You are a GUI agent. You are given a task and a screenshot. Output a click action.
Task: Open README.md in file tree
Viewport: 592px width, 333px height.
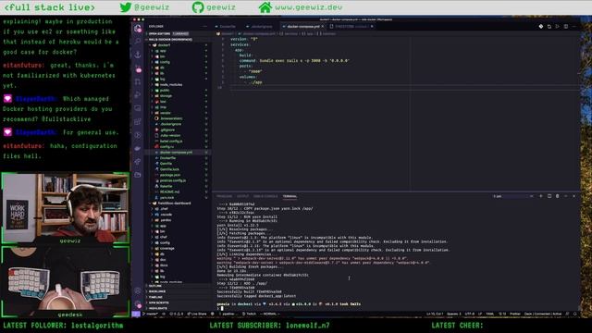pos(178,191)
